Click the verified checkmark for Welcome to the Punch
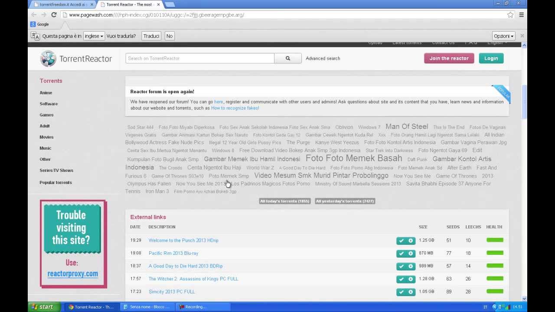Viewport: 555px width, 312px height. (x=401, y=240)
